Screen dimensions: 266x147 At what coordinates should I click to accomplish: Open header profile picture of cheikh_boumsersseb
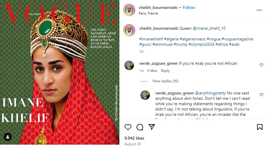click(x=129, y=10)
